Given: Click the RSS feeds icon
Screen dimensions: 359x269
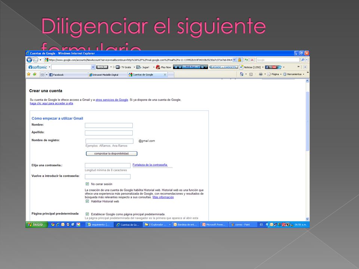Looking at the screenshot, I should pos(251,74).
